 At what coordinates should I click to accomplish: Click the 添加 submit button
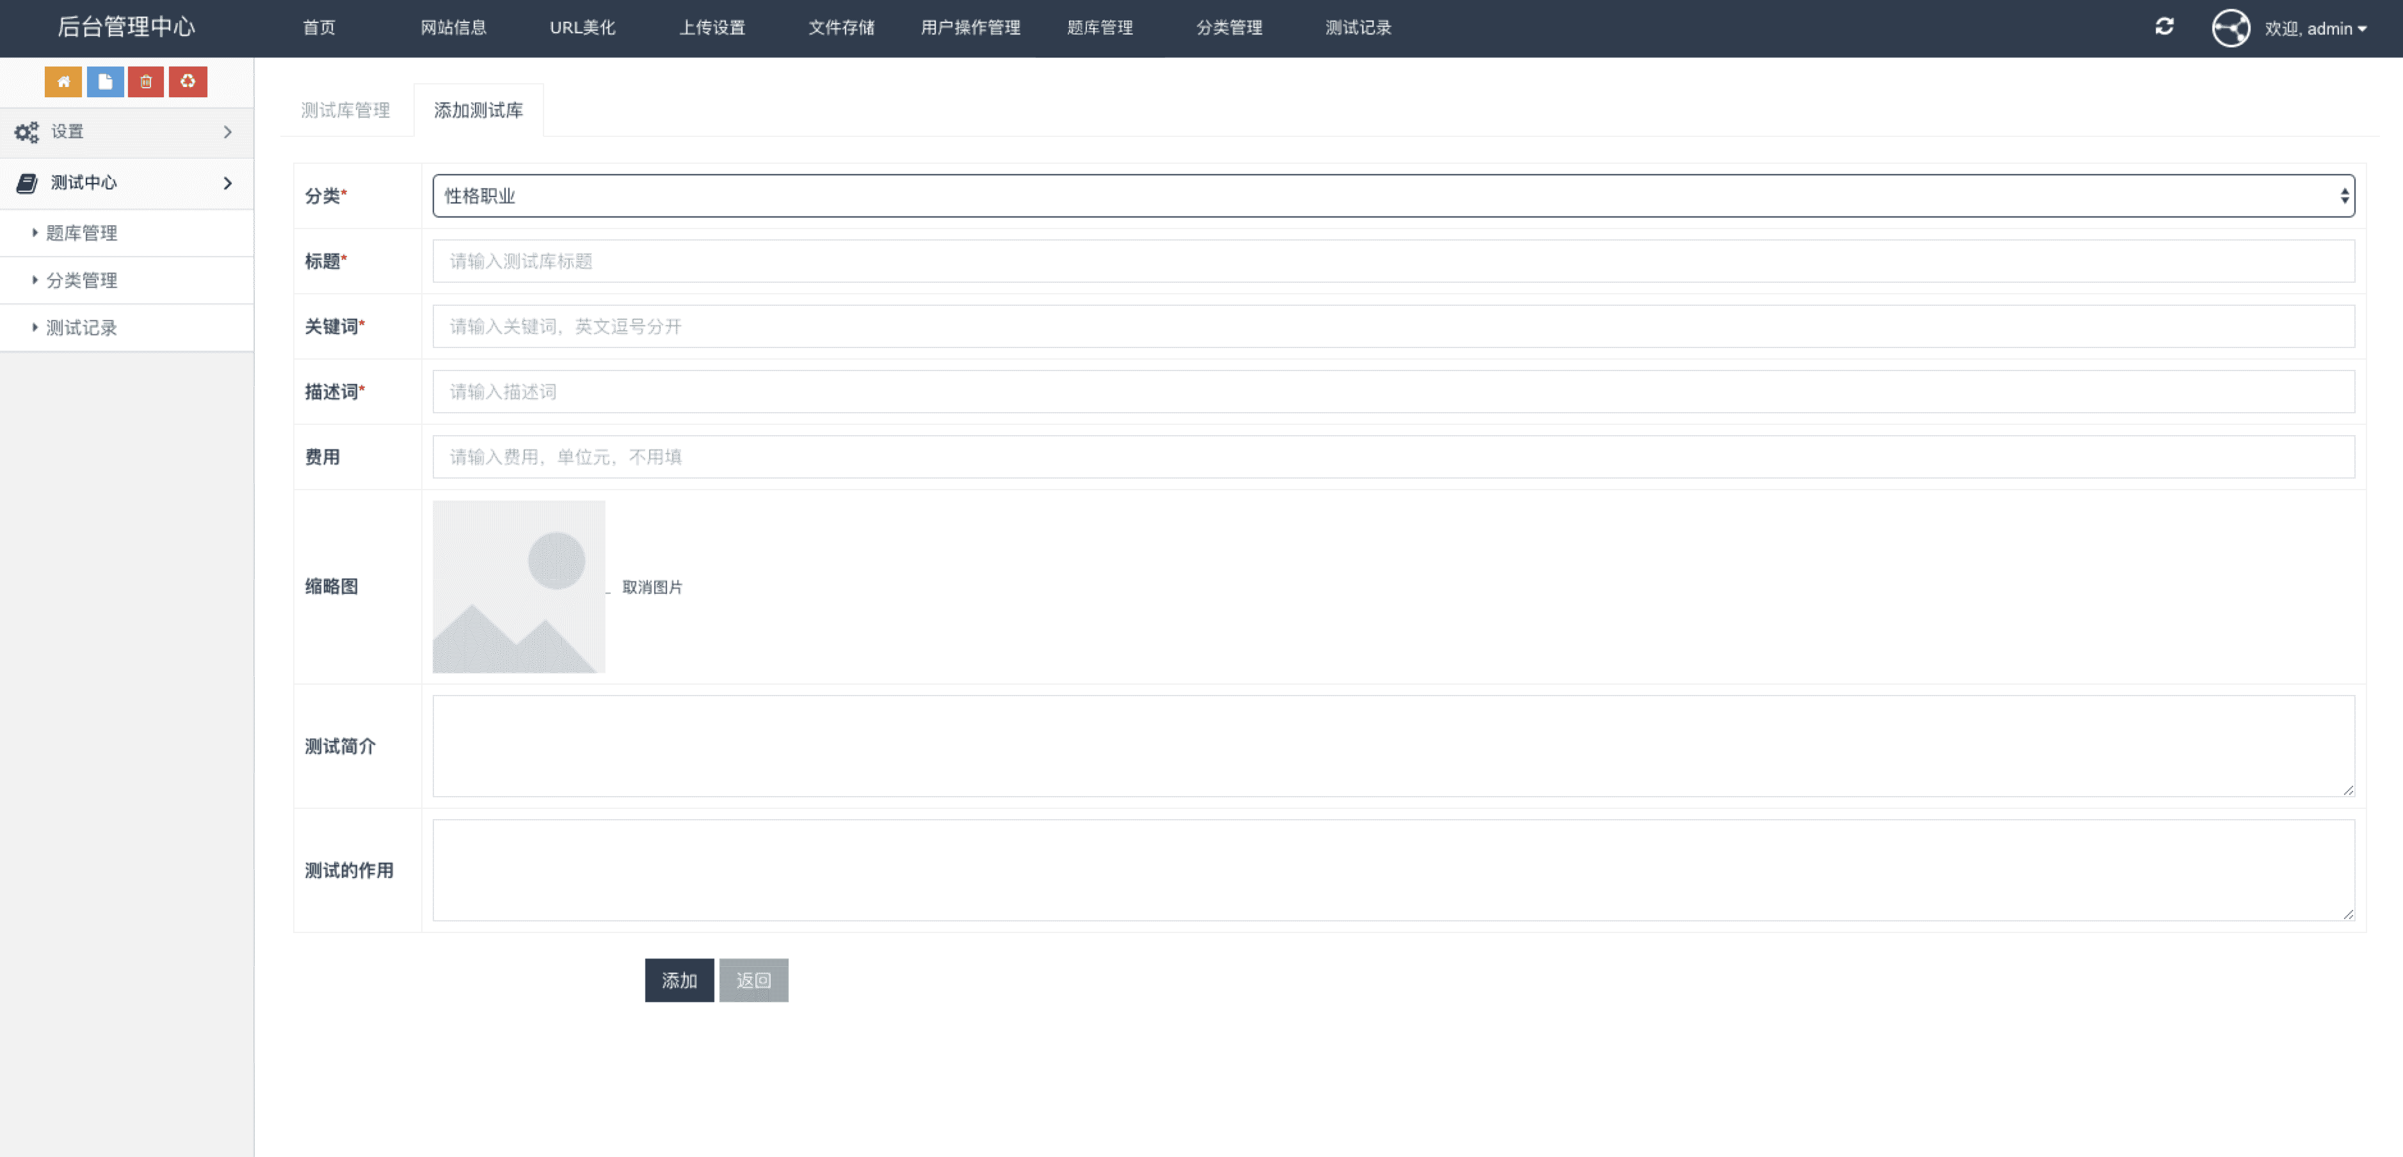click(679, 980)
